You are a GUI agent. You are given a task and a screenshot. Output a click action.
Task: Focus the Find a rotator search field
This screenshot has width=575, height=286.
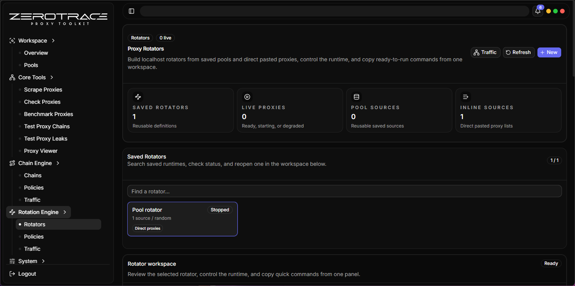pos(344,191)
